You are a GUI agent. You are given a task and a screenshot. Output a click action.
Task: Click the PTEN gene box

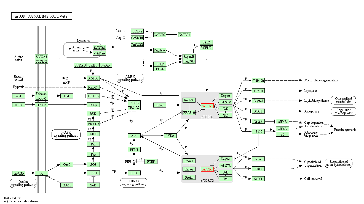pyautogui.click(x=151, y=161)
